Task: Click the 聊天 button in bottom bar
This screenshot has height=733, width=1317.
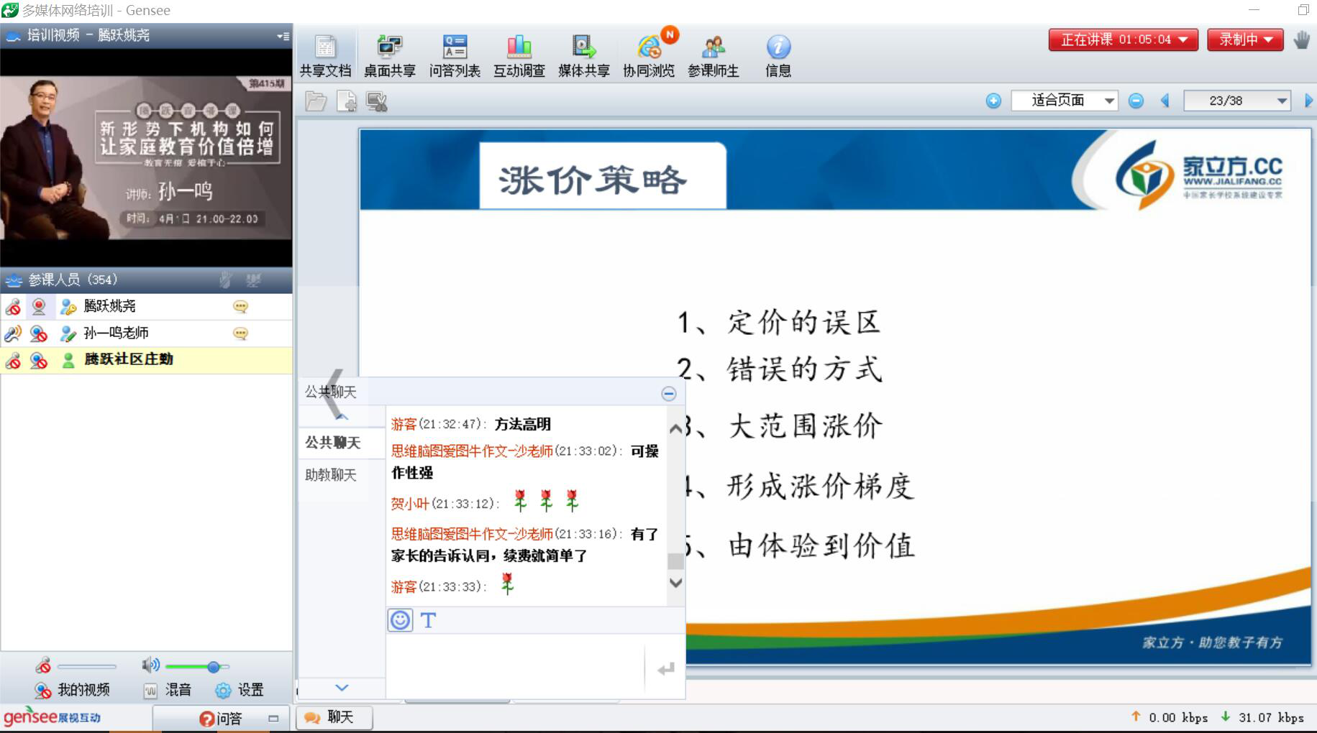Action: (334, 717)
